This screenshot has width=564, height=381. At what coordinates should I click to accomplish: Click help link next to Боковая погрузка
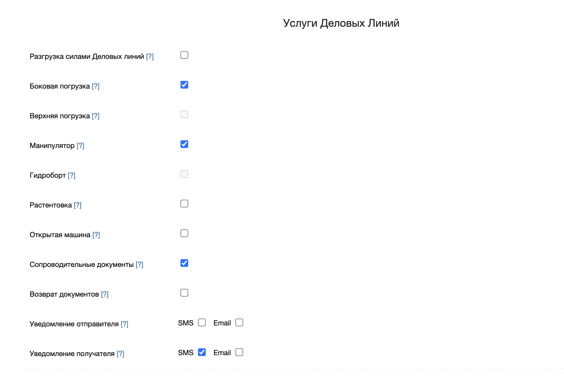click(96, 86)
